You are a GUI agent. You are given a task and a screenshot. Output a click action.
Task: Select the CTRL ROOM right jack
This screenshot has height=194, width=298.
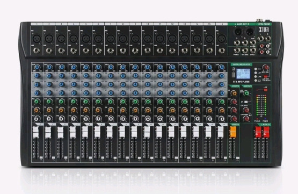tap(267, 39)
